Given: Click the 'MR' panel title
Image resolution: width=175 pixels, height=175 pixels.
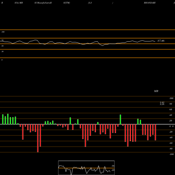Looking at the screenshot, I should pos(156,91).
